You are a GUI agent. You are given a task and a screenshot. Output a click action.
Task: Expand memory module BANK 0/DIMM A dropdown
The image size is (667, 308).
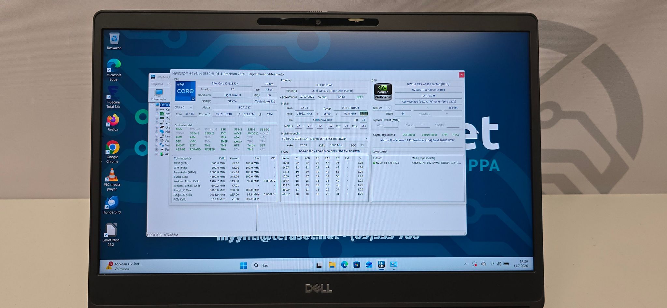coord(324,139)
